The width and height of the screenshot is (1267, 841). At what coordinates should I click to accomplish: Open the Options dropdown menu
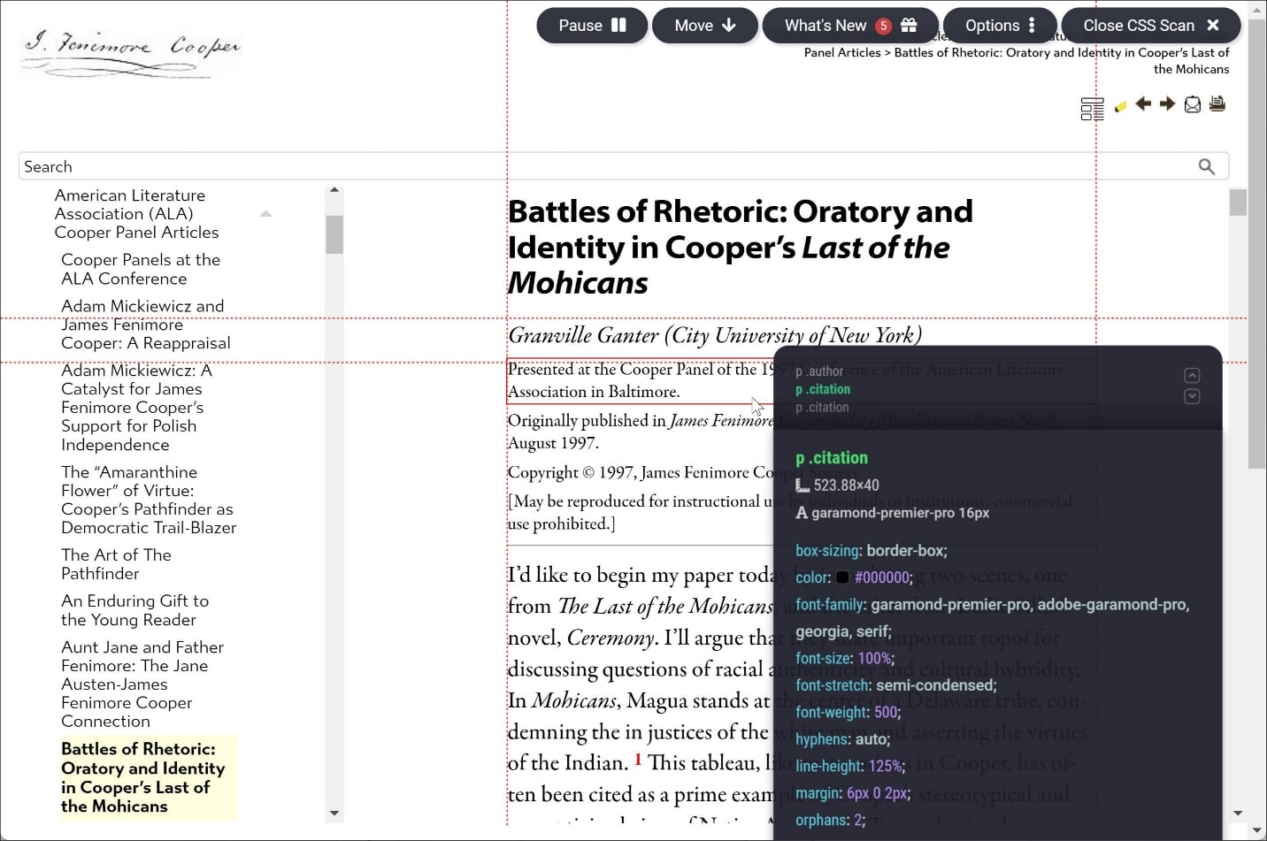tap(999, 26)
